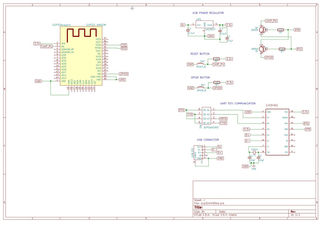324x227 pixels.
Task: Click the 12mhz crystal Y1 symbol
Action: click(254, 152)
